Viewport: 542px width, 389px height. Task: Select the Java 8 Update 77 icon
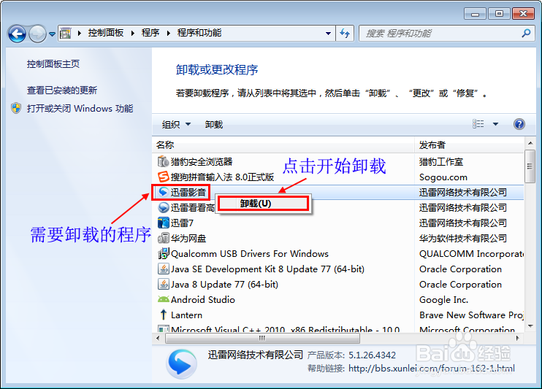163,285
